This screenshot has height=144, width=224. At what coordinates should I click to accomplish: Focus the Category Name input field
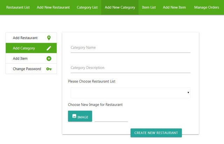tap(130, 48)
